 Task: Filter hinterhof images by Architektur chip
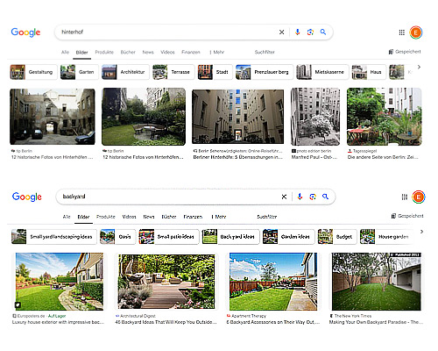click(125, 72)
